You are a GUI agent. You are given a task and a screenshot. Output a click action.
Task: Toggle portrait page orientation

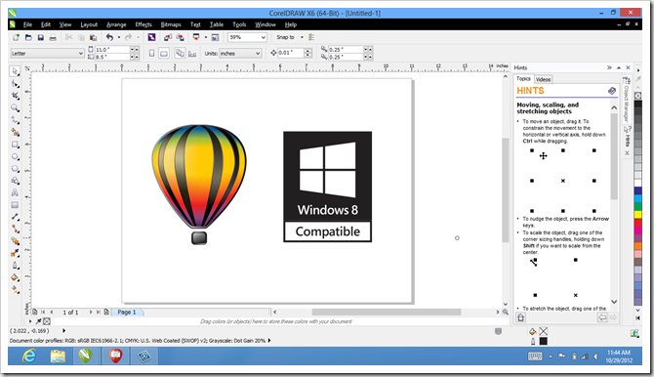(152, 54)
